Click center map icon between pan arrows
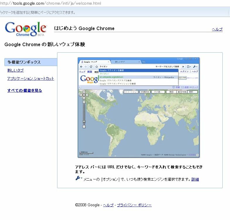This screenshot has width=230, height=220. pyautogui.click(x=84, y=95)
